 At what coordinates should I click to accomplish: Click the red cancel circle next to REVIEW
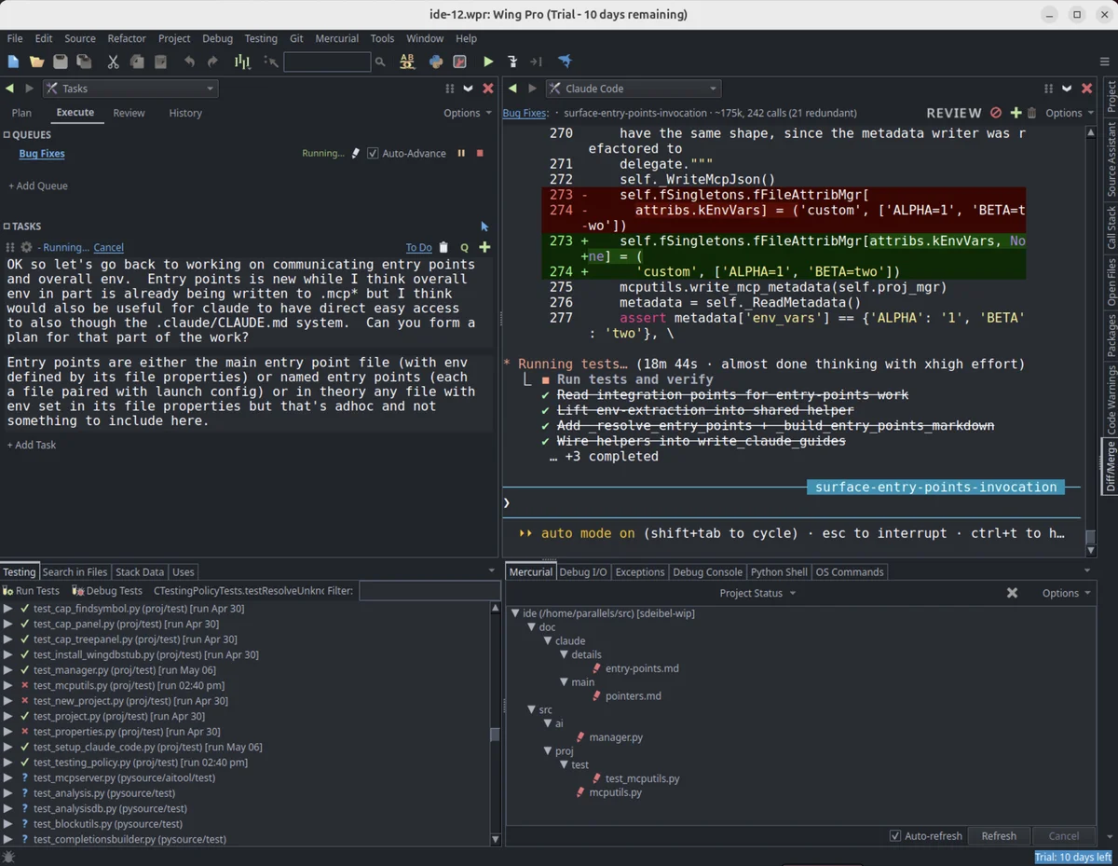tap(996, 113)
